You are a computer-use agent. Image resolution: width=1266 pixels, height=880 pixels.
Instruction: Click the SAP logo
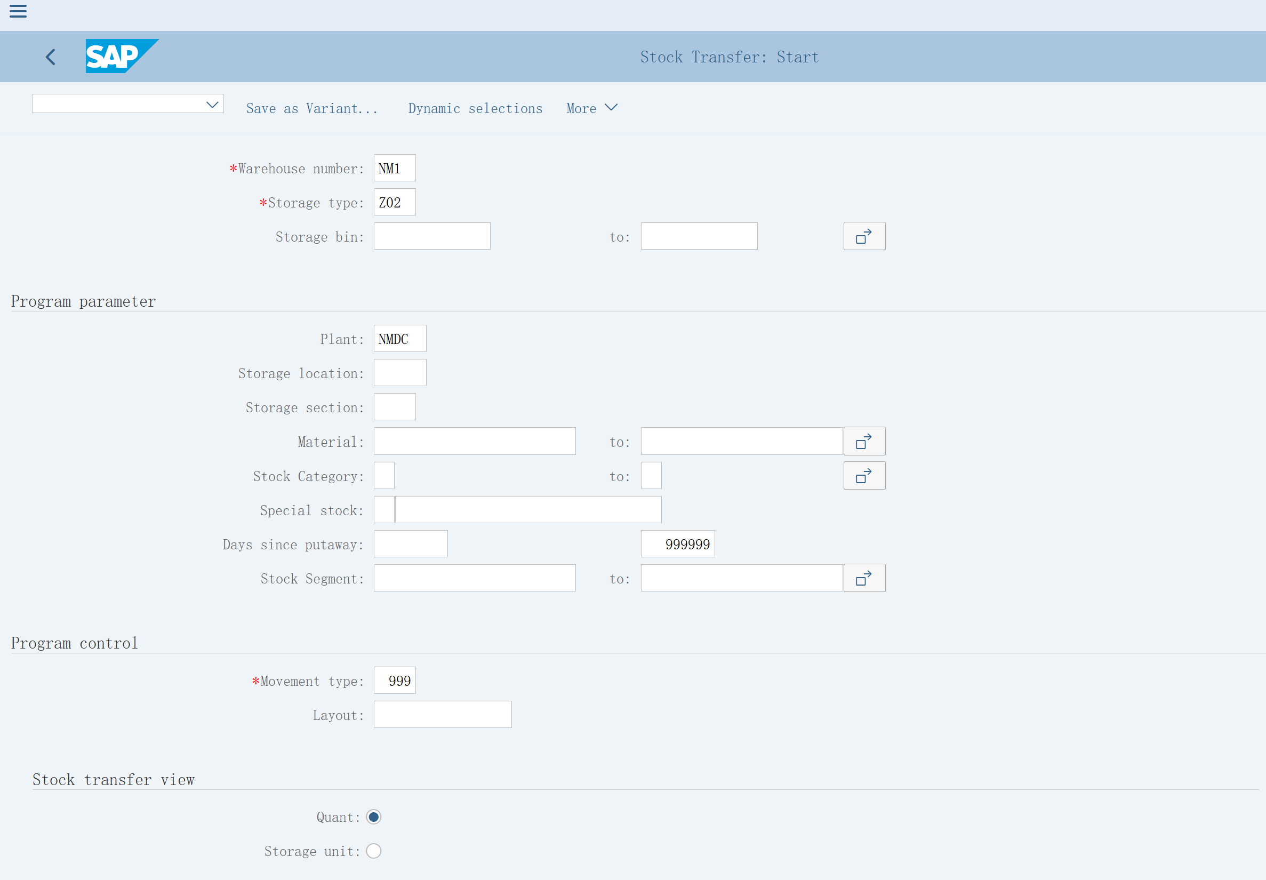tap(121, 55)
